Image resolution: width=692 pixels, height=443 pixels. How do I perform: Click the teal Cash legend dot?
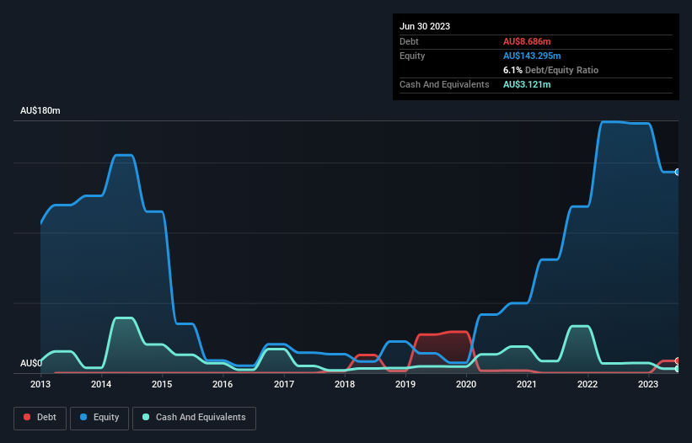146,417
